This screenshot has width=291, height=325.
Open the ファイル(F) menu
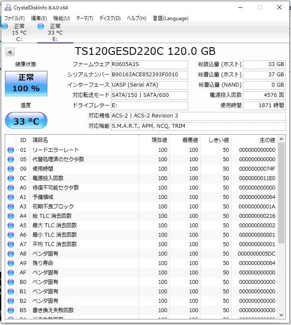point(14,18)
